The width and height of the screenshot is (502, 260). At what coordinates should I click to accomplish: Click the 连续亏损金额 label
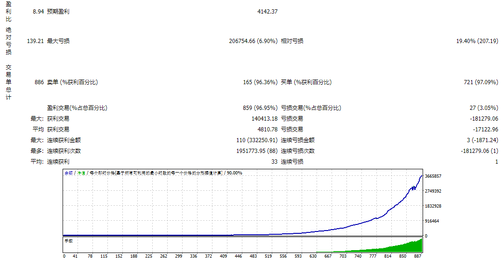click(x=298, y=140)
